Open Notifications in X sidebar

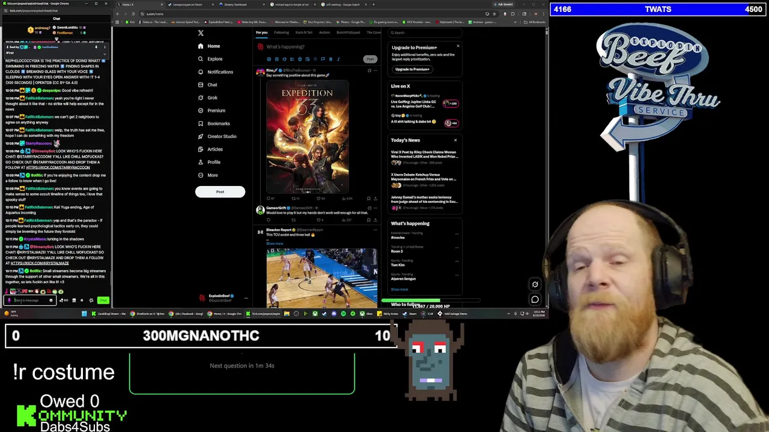(216, 72)
